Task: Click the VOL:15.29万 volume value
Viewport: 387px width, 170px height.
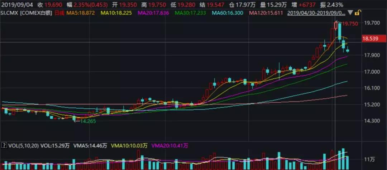Action: (x=55, y=146)
